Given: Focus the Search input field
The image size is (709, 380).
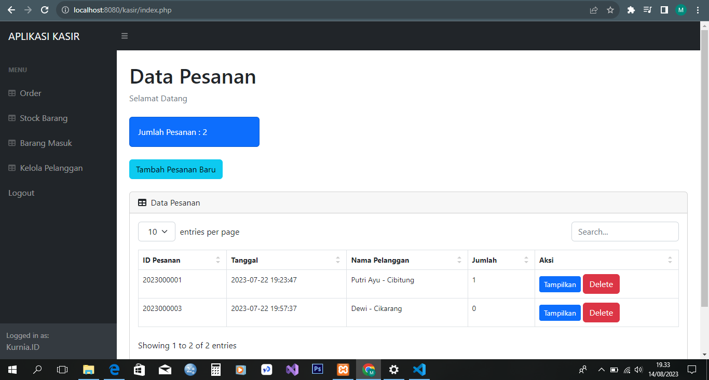Looking at the screenshot, I should 625,232.
